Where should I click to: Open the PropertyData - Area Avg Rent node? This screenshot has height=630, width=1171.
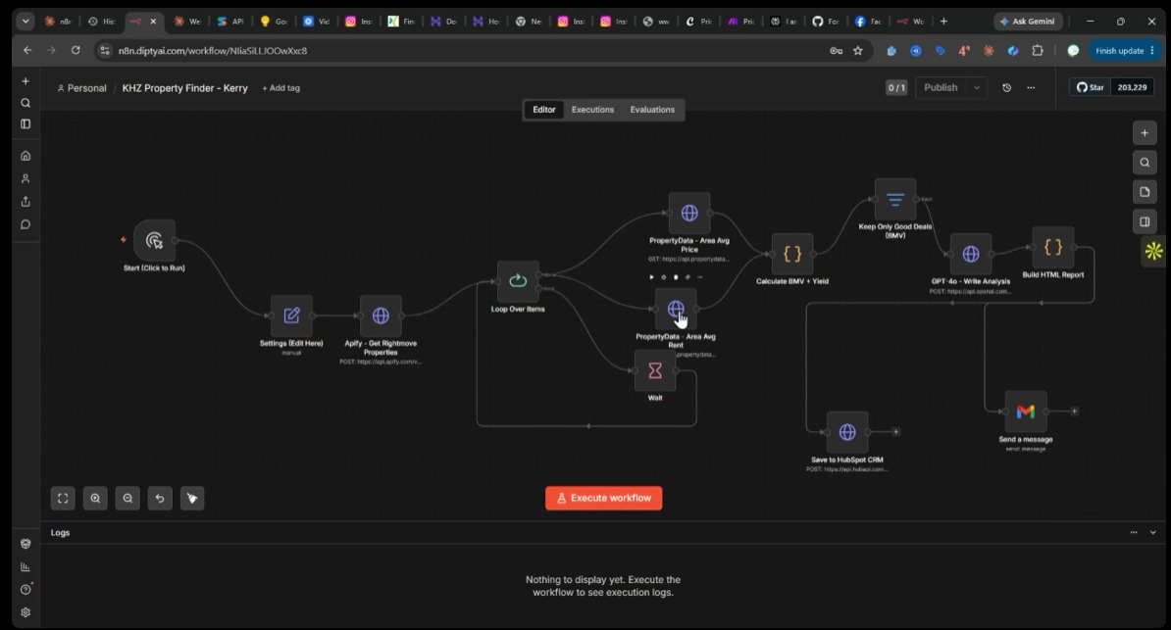(676, 309)
